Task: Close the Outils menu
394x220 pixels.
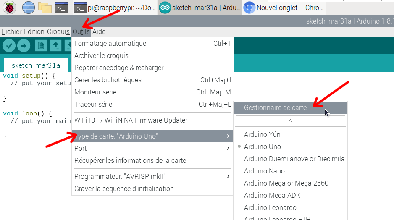Action: click(x=81, y=31)
